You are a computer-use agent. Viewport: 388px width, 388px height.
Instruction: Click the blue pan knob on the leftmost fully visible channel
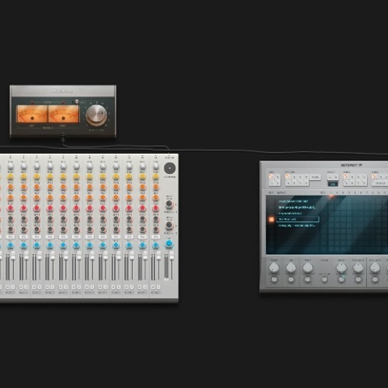10,245
